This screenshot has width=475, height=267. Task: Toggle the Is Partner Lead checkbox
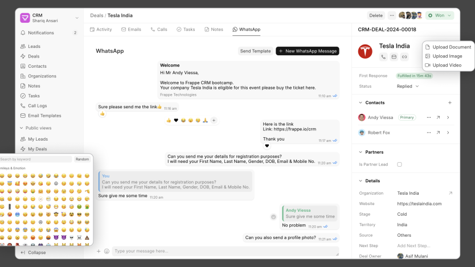tap(400, 165)
